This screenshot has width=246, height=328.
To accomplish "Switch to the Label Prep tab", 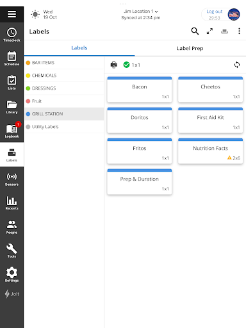I will pos(190,48).
